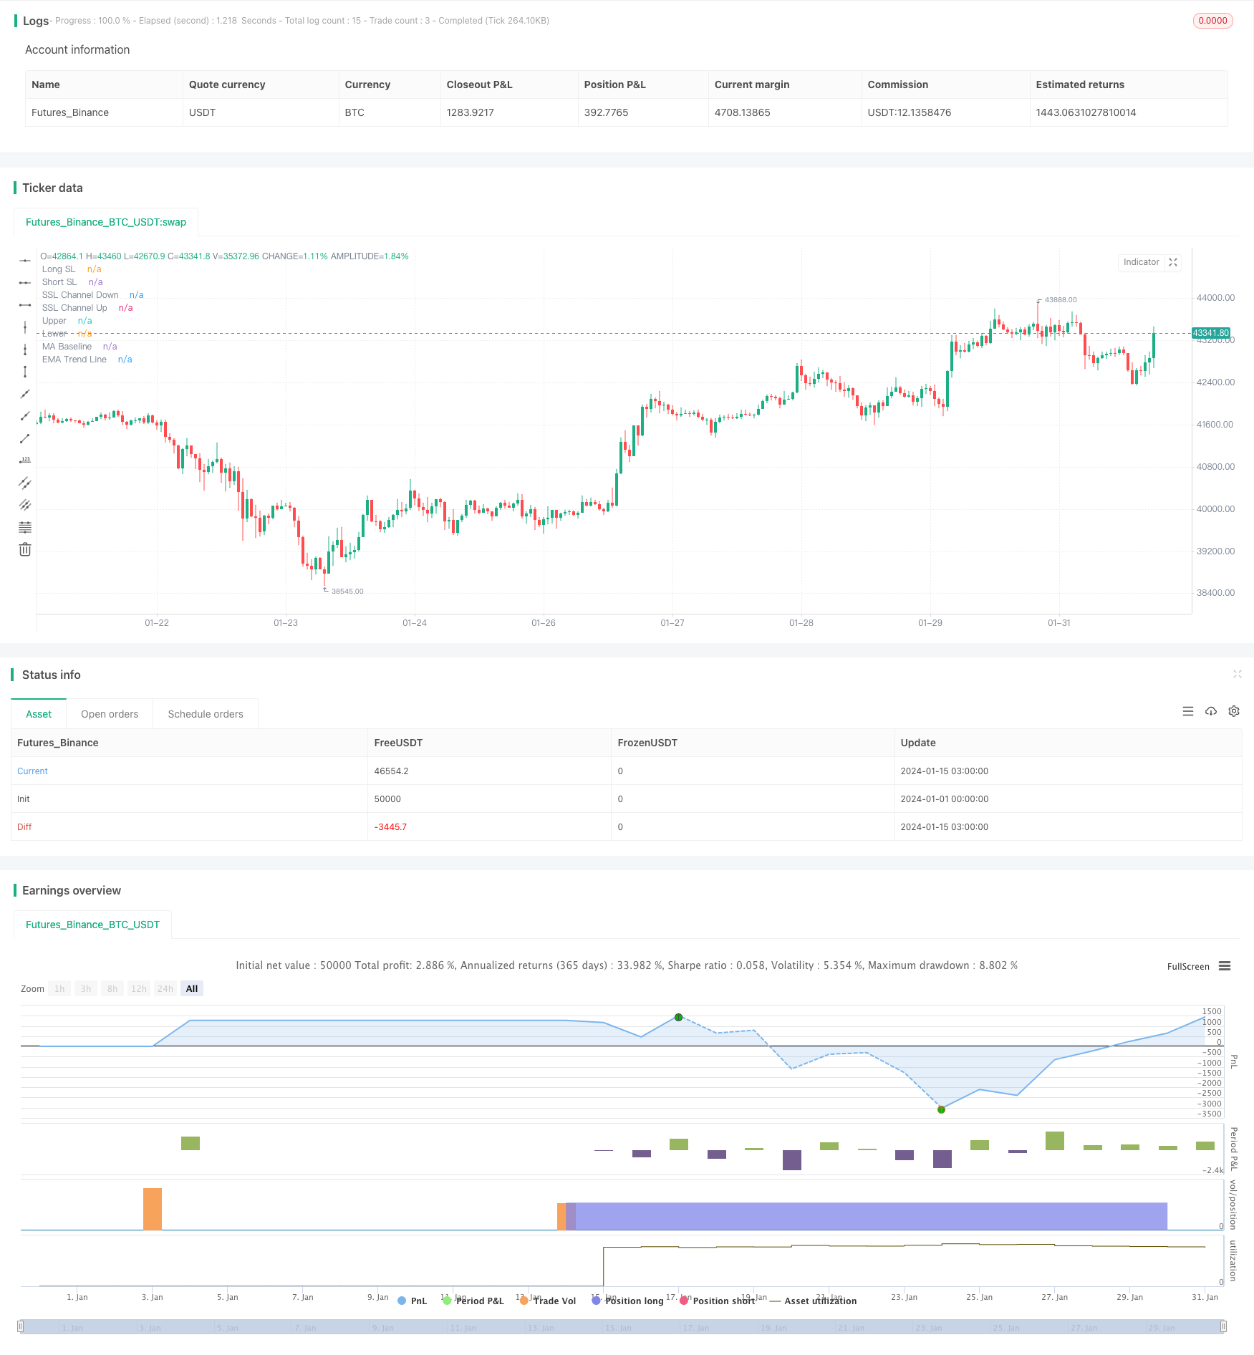Select the horizontal straight line drawing tool
This screenshot has height=1355, width=1254.
pos(25,261)
